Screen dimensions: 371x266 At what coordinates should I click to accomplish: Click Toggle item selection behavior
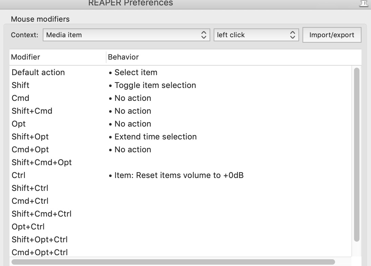155,85
